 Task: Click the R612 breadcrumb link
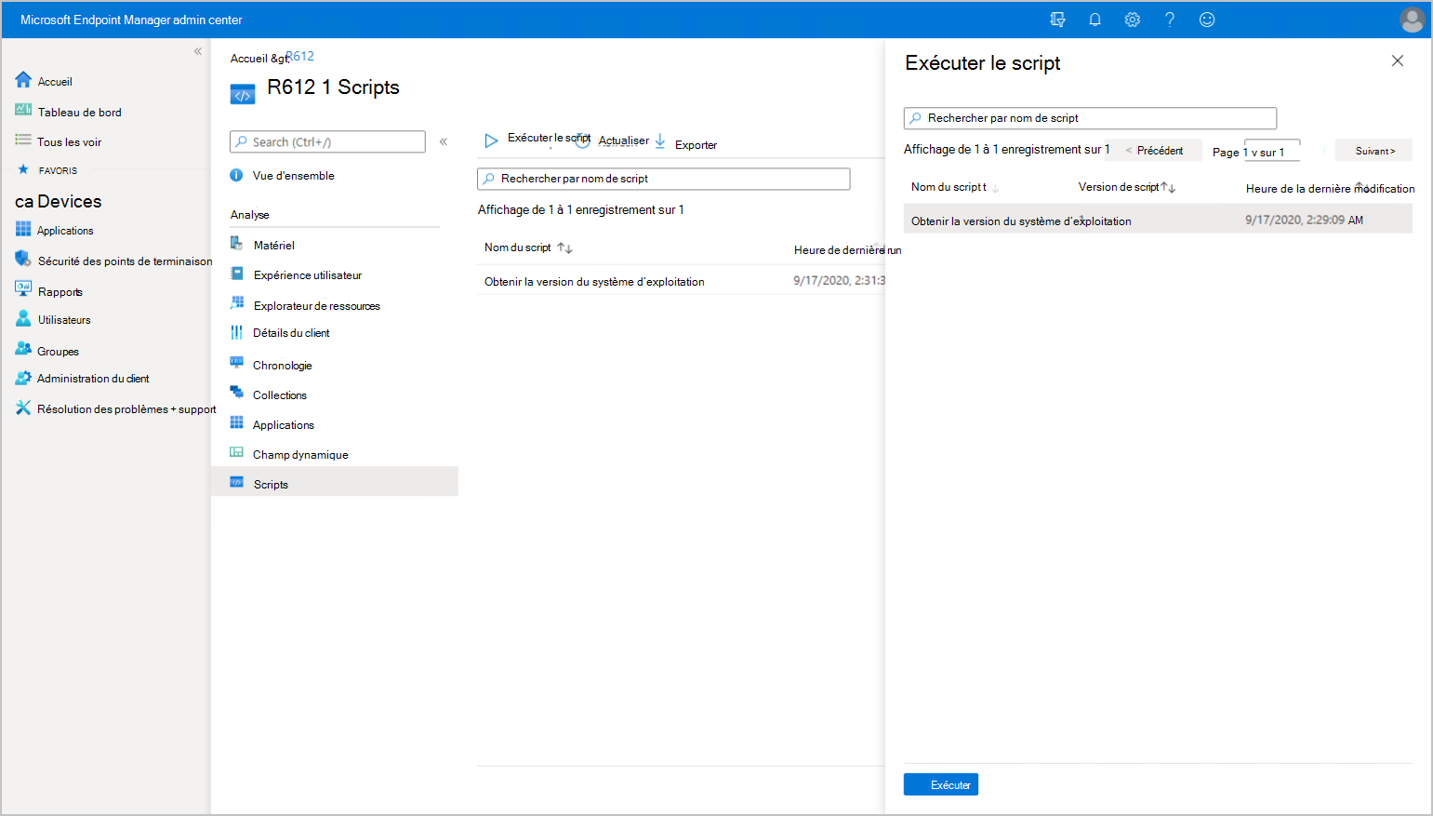point(300,57)
